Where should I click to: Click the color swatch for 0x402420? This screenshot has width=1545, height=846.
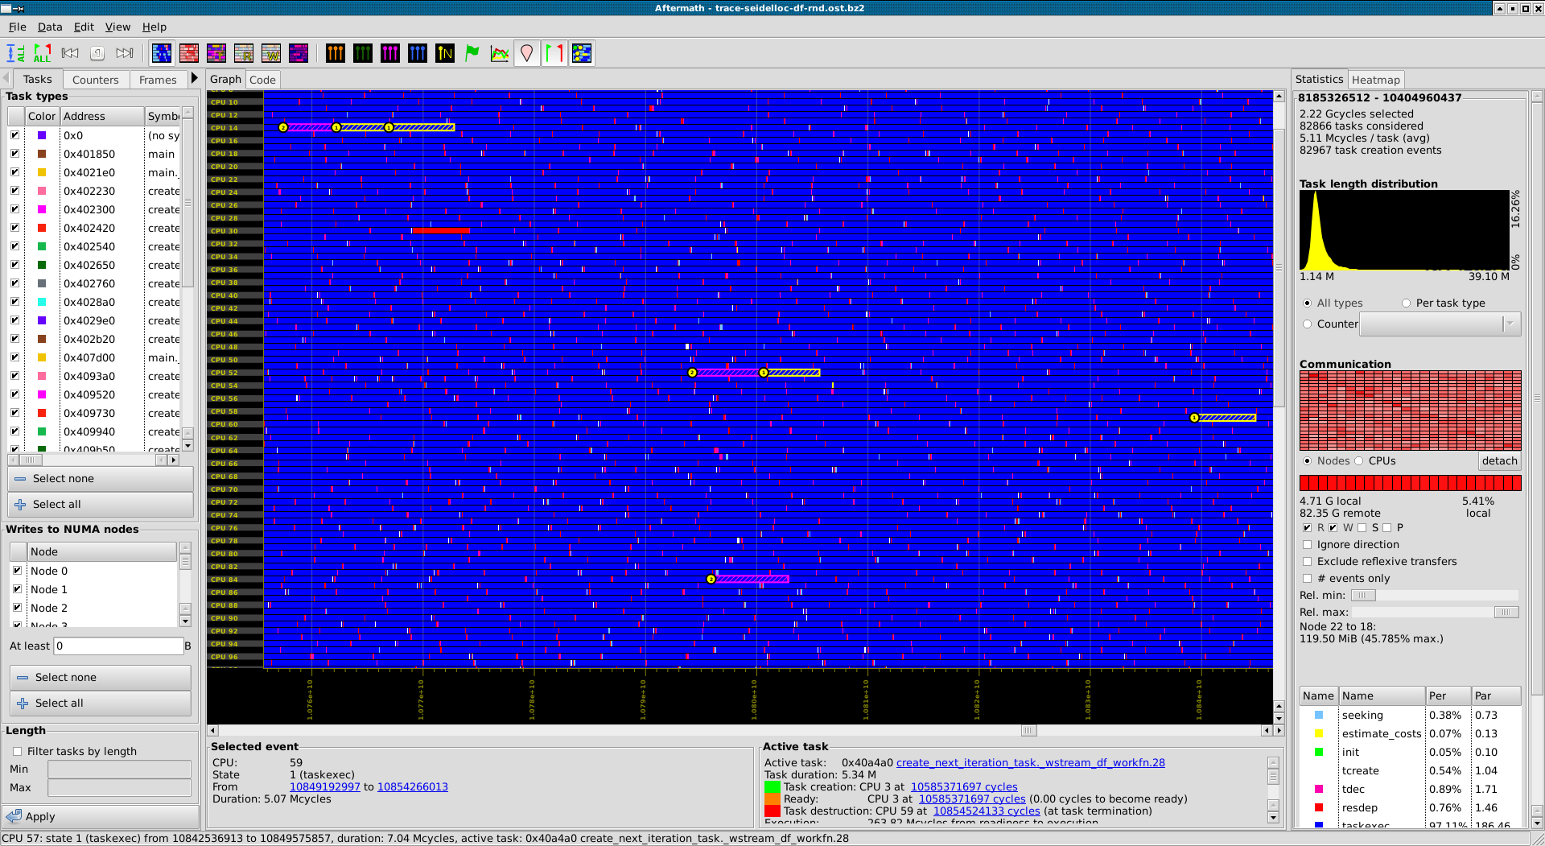click(42, 228)
